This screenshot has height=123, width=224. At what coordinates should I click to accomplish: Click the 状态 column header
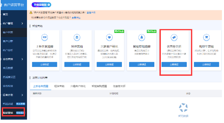click(188, 93)
